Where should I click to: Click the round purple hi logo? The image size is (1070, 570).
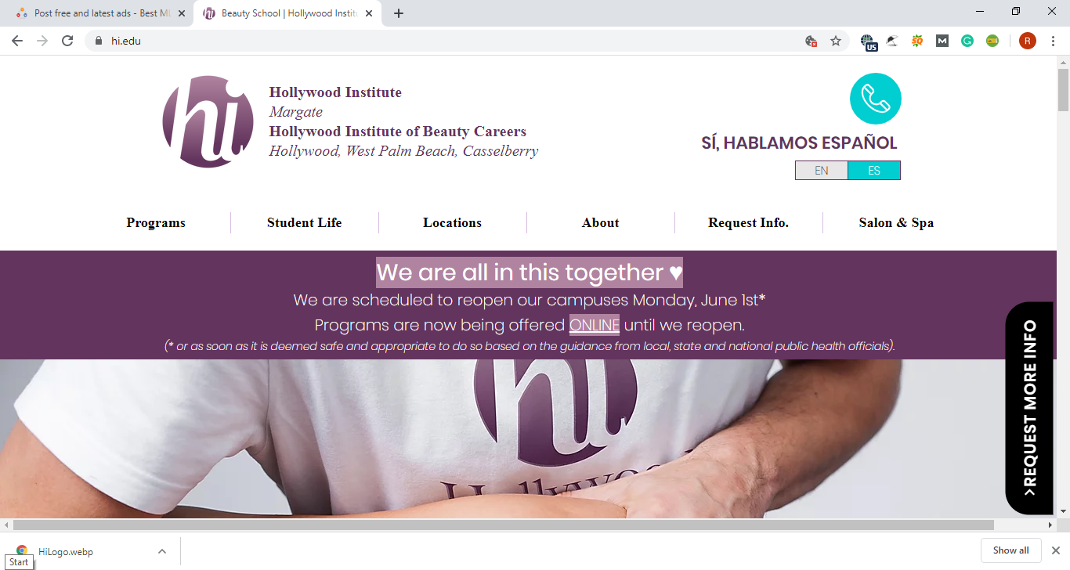[x=208, y=122]
